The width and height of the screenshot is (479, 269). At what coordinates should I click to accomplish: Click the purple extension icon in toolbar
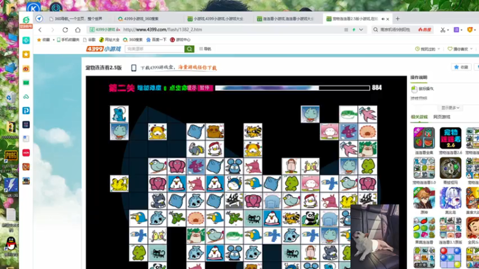click(x=456, y=29)
